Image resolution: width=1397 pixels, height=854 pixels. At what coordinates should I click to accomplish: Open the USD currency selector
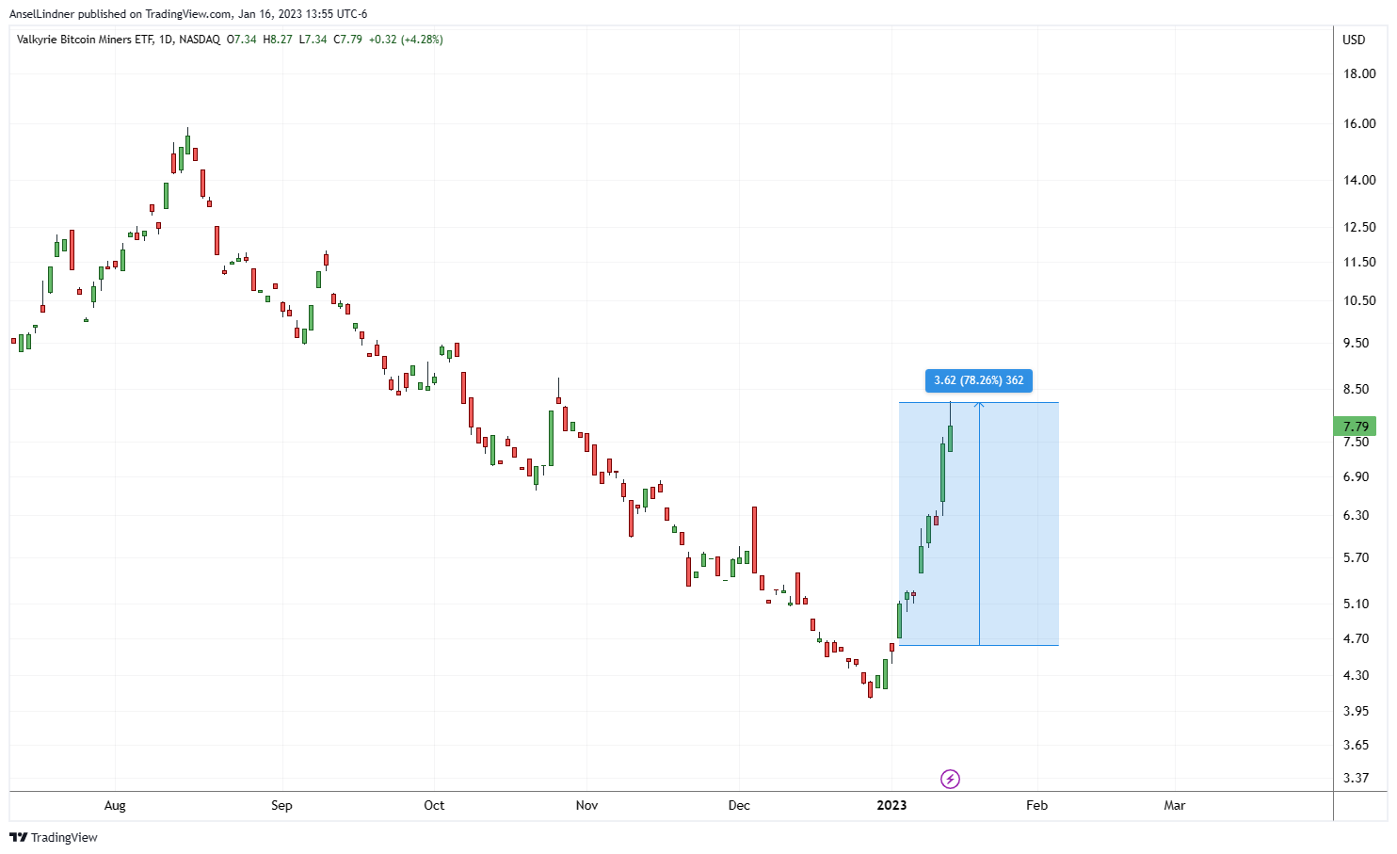[1354, 40]
